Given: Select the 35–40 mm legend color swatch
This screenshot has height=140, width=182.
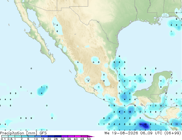Looking at the screenshot, I should click(71, 136).
